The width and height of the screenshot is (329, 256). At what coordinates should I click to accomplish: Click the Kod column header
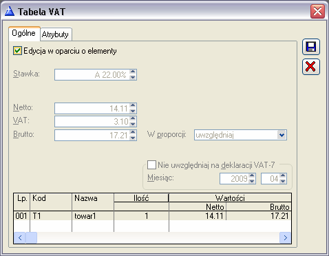[51, 202]
